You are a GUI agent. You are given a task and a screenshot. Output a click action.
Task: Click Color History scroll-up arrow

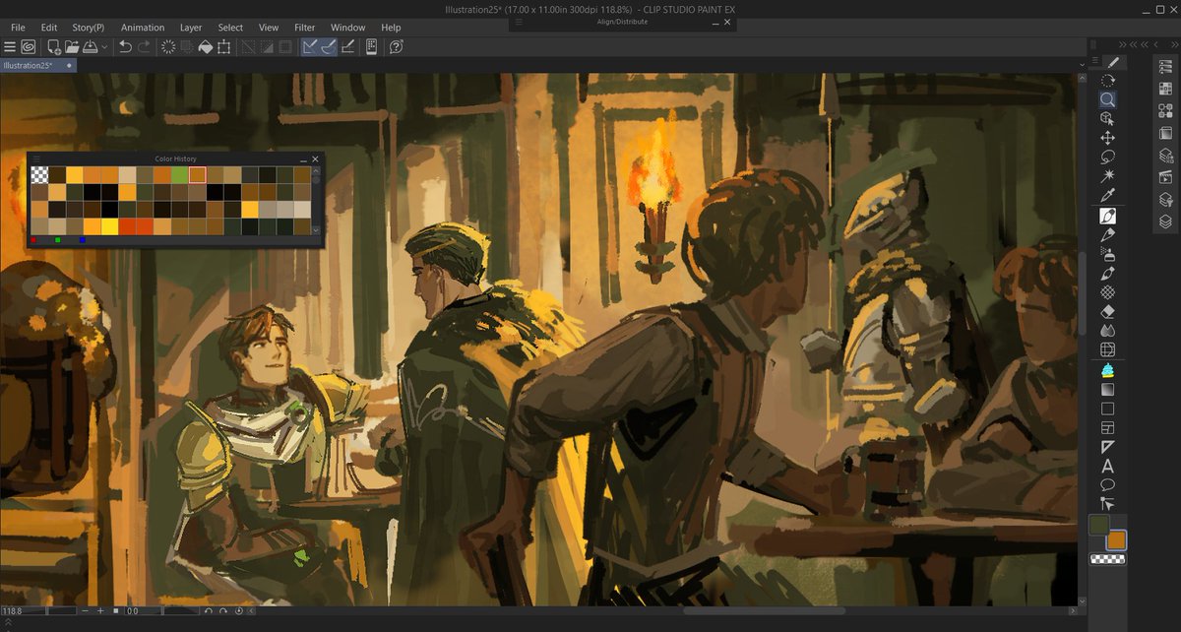(316, 170)
